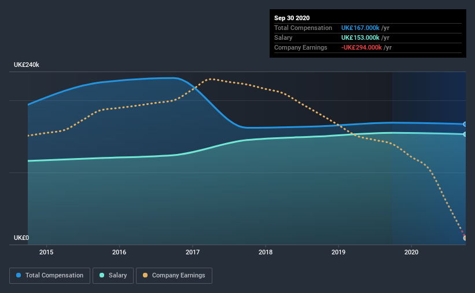The height and width of the screenshot is (293, 475).
Task: Click the Salary tooltip row label
Action: pyautogui.click(x=283, y=37)
